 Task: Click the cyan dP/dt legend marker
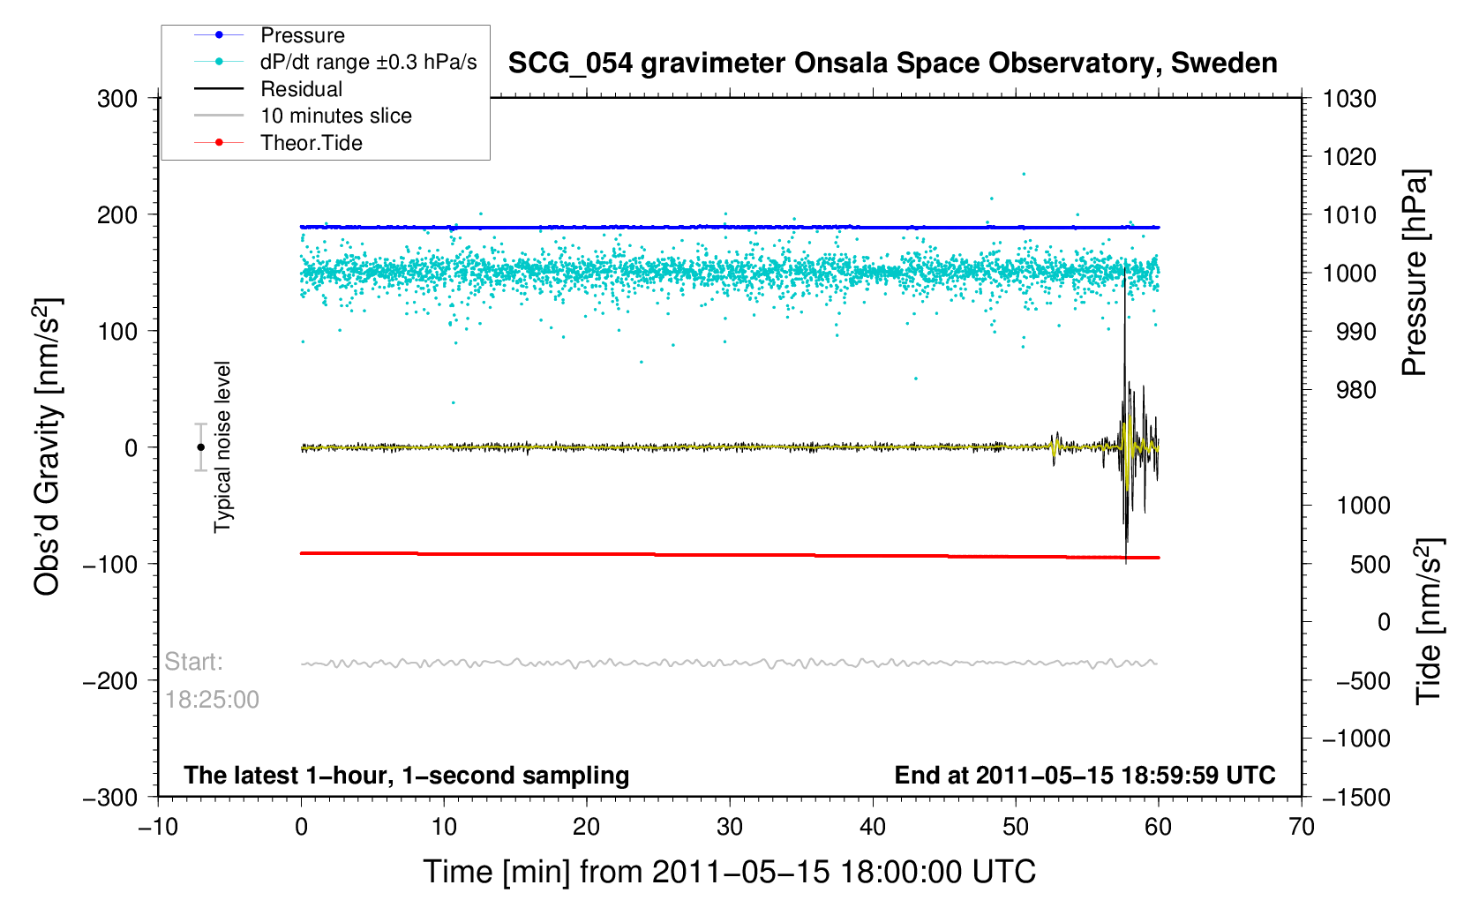[x=219, y=62]
